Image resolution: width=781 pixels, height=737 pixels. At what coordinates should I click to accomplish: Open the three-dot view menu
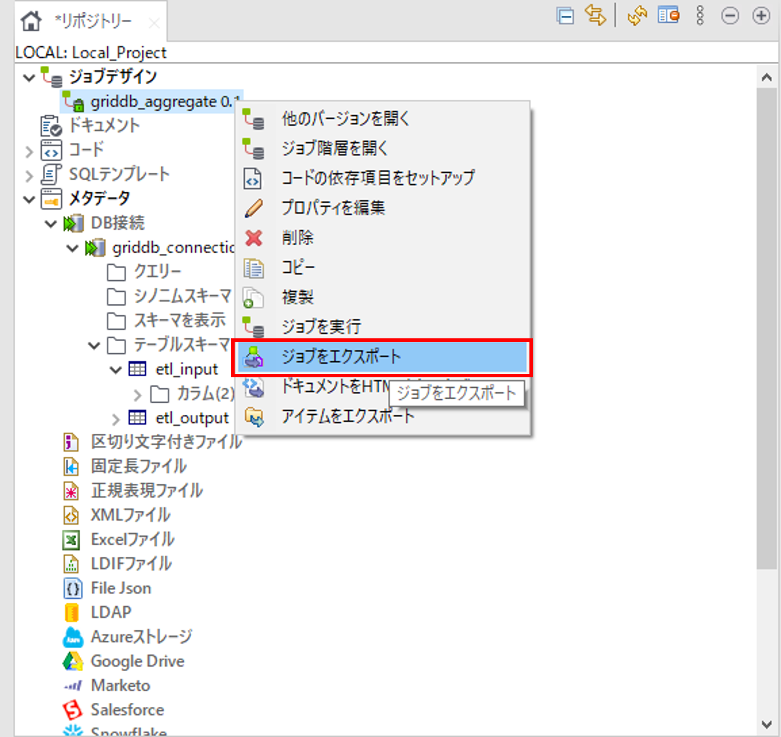(700, 16)
